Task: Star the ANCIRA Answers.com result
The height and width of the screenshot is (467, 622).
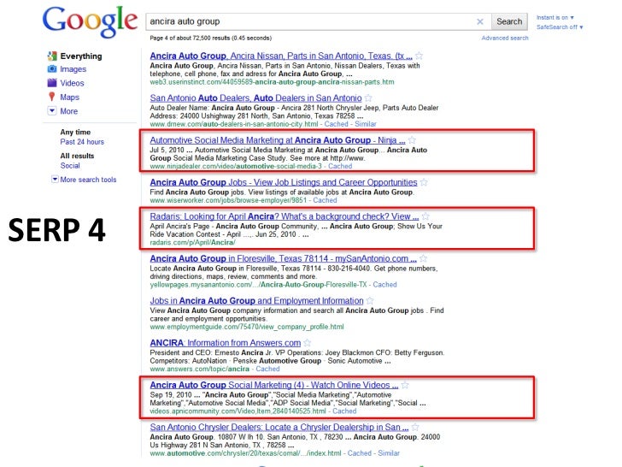Action: tap(307, 343)
